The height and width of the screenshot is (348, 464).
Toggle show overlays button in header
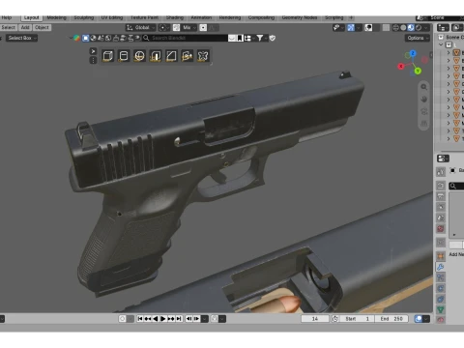coord(368,28)
